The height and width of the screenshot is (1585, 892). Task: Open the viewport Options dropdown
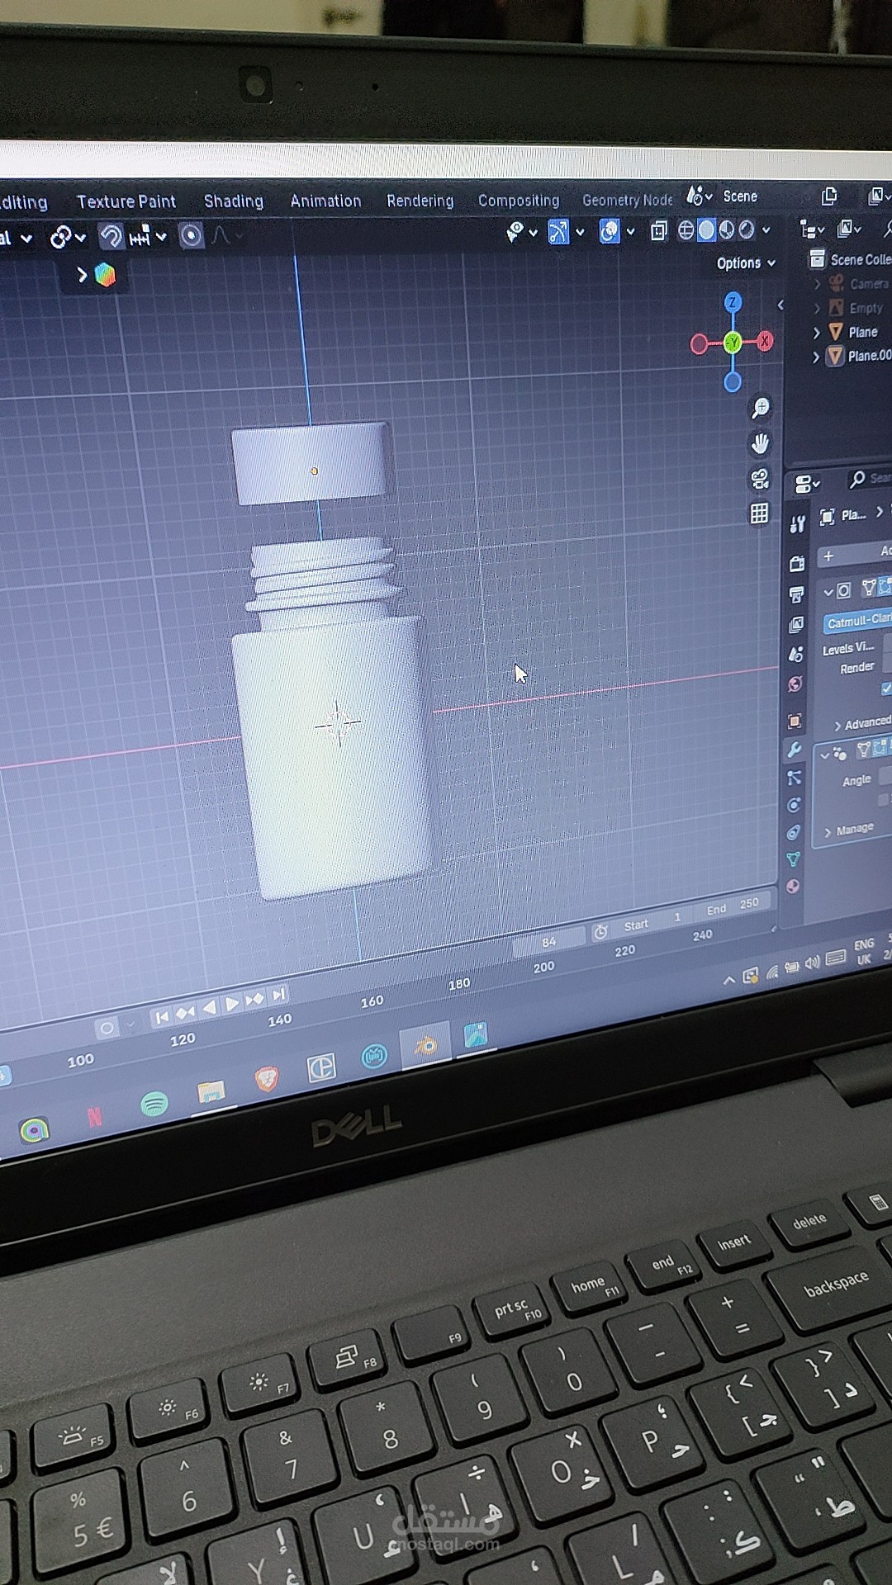[x=746, y=263]
